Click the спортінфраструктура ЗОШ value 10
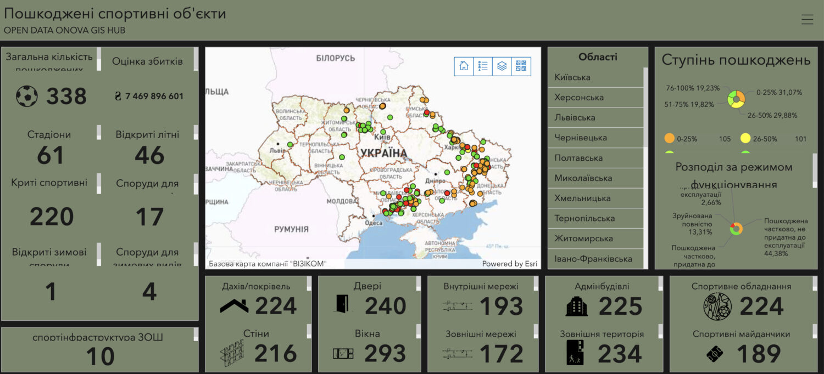Image resolution: width=824 pixels, height=374 pixels. click(x=100, y=356)
